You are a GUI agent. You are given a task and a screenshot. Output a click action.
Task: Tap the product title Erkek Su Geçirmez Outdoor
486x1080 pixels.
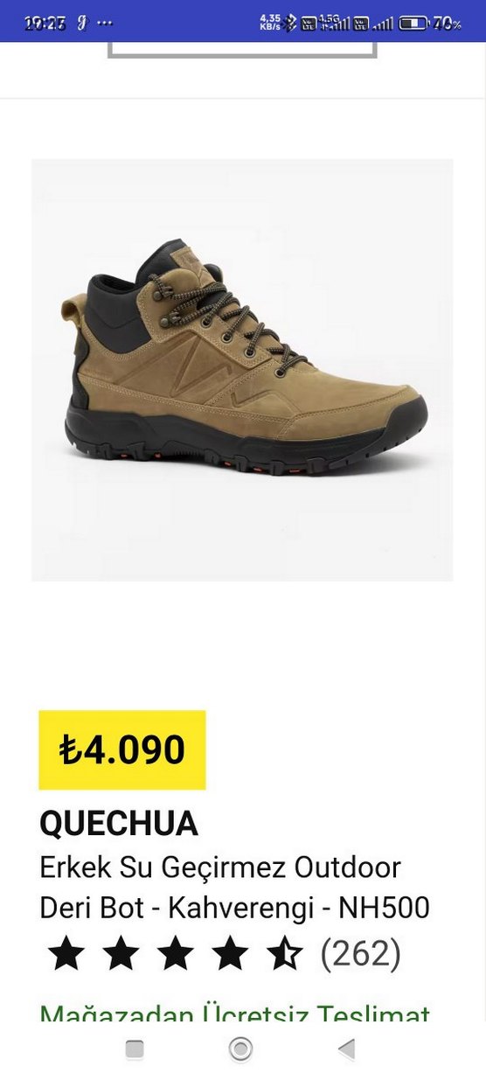pos(220,867)
